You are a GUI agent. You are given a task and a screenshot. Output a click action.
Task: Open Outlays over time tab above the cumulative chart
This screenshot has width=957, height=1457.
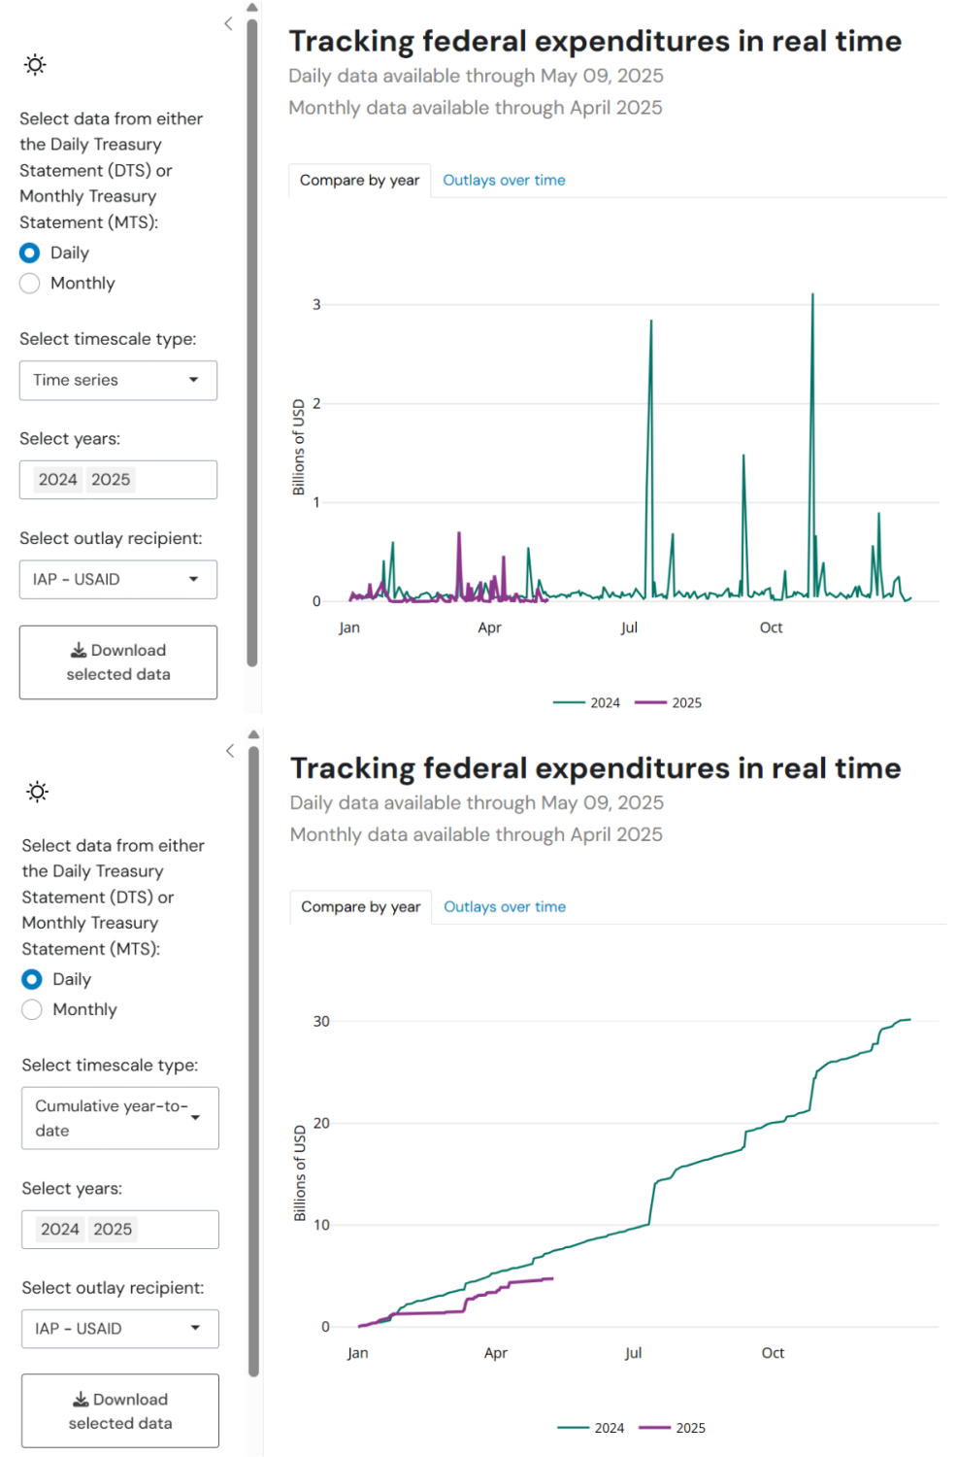[x=505, y=907]
